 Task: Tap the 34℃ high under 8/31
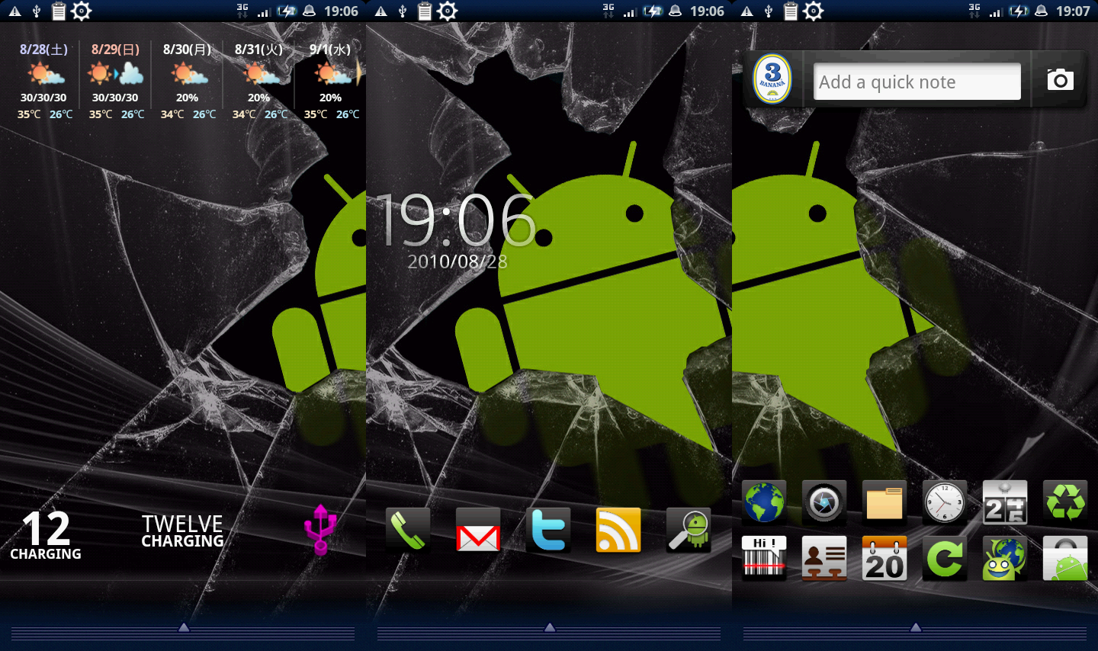244,114
